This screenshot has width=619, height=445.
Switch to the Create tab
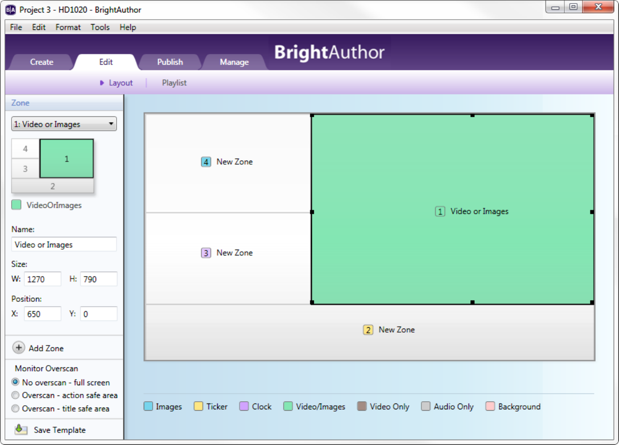click(42, 62)
